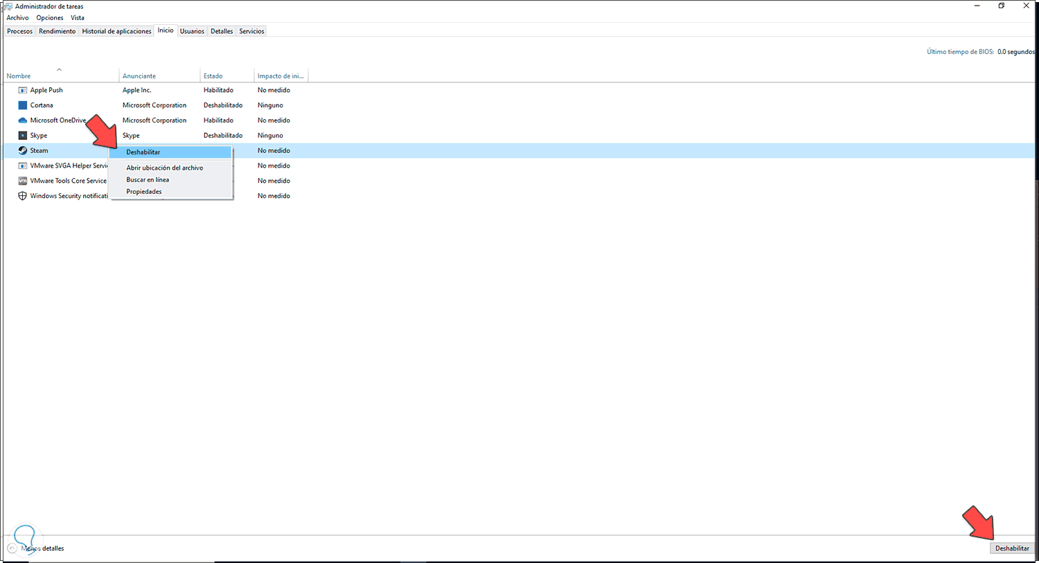Switch to the Procesos tab
This screenshot has height=563, width=1039.
pyautogui.click(x=20, y=31)
